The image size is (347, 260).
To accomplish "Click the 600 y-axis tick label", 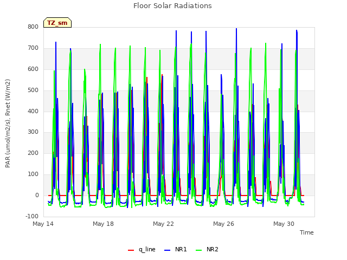I will (33, 69).
